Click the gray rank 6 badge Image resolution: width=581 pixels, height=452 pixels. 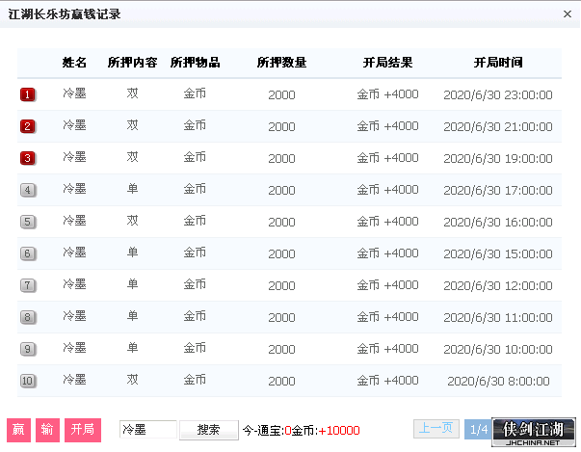pos(28,254)
